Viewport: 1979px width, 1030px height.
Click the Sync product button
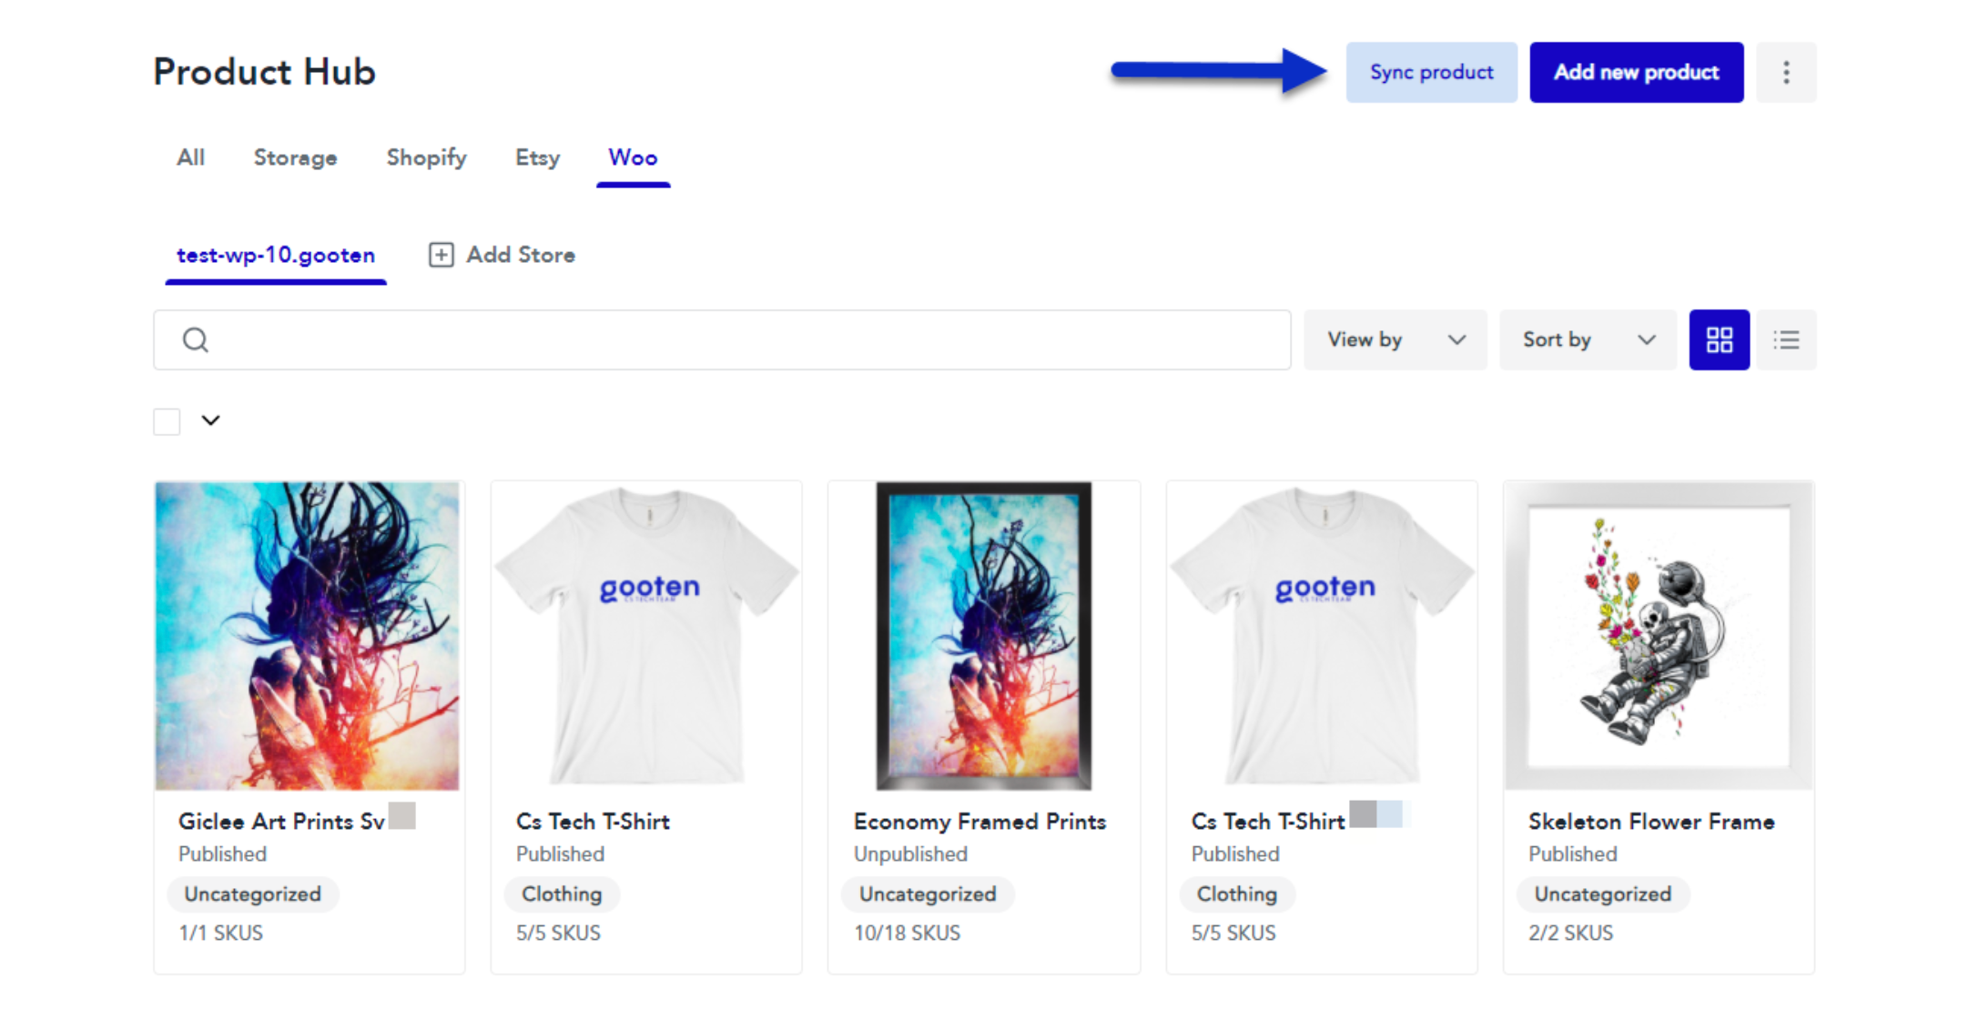(1431, 72)
